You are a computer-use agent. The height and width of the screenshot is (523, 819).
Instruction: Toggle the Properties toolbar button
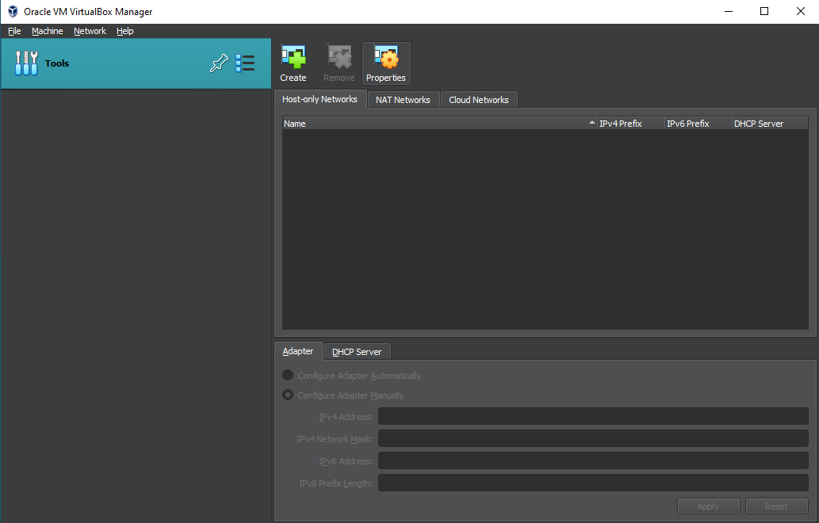tap(386, 63)
